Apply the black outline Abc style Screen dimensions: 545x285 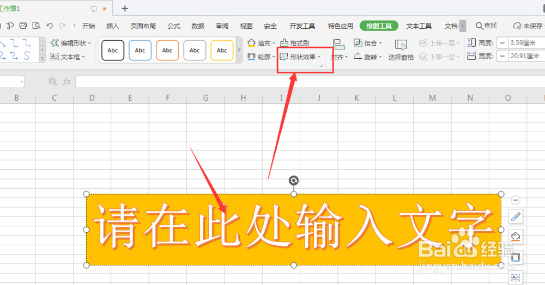point(113,50)
